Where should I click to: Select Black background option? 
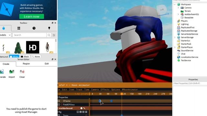pyautogui.click(x=25, y=57)
